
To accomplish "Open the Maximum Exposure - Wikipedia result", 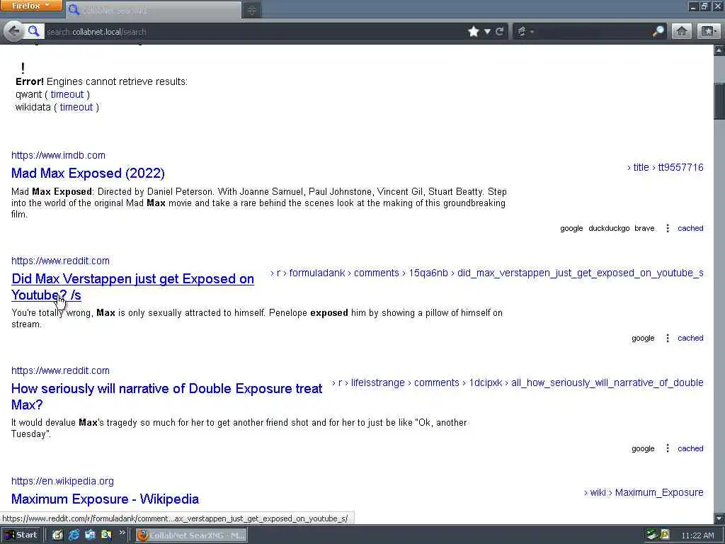I will [x=105, y=499].
